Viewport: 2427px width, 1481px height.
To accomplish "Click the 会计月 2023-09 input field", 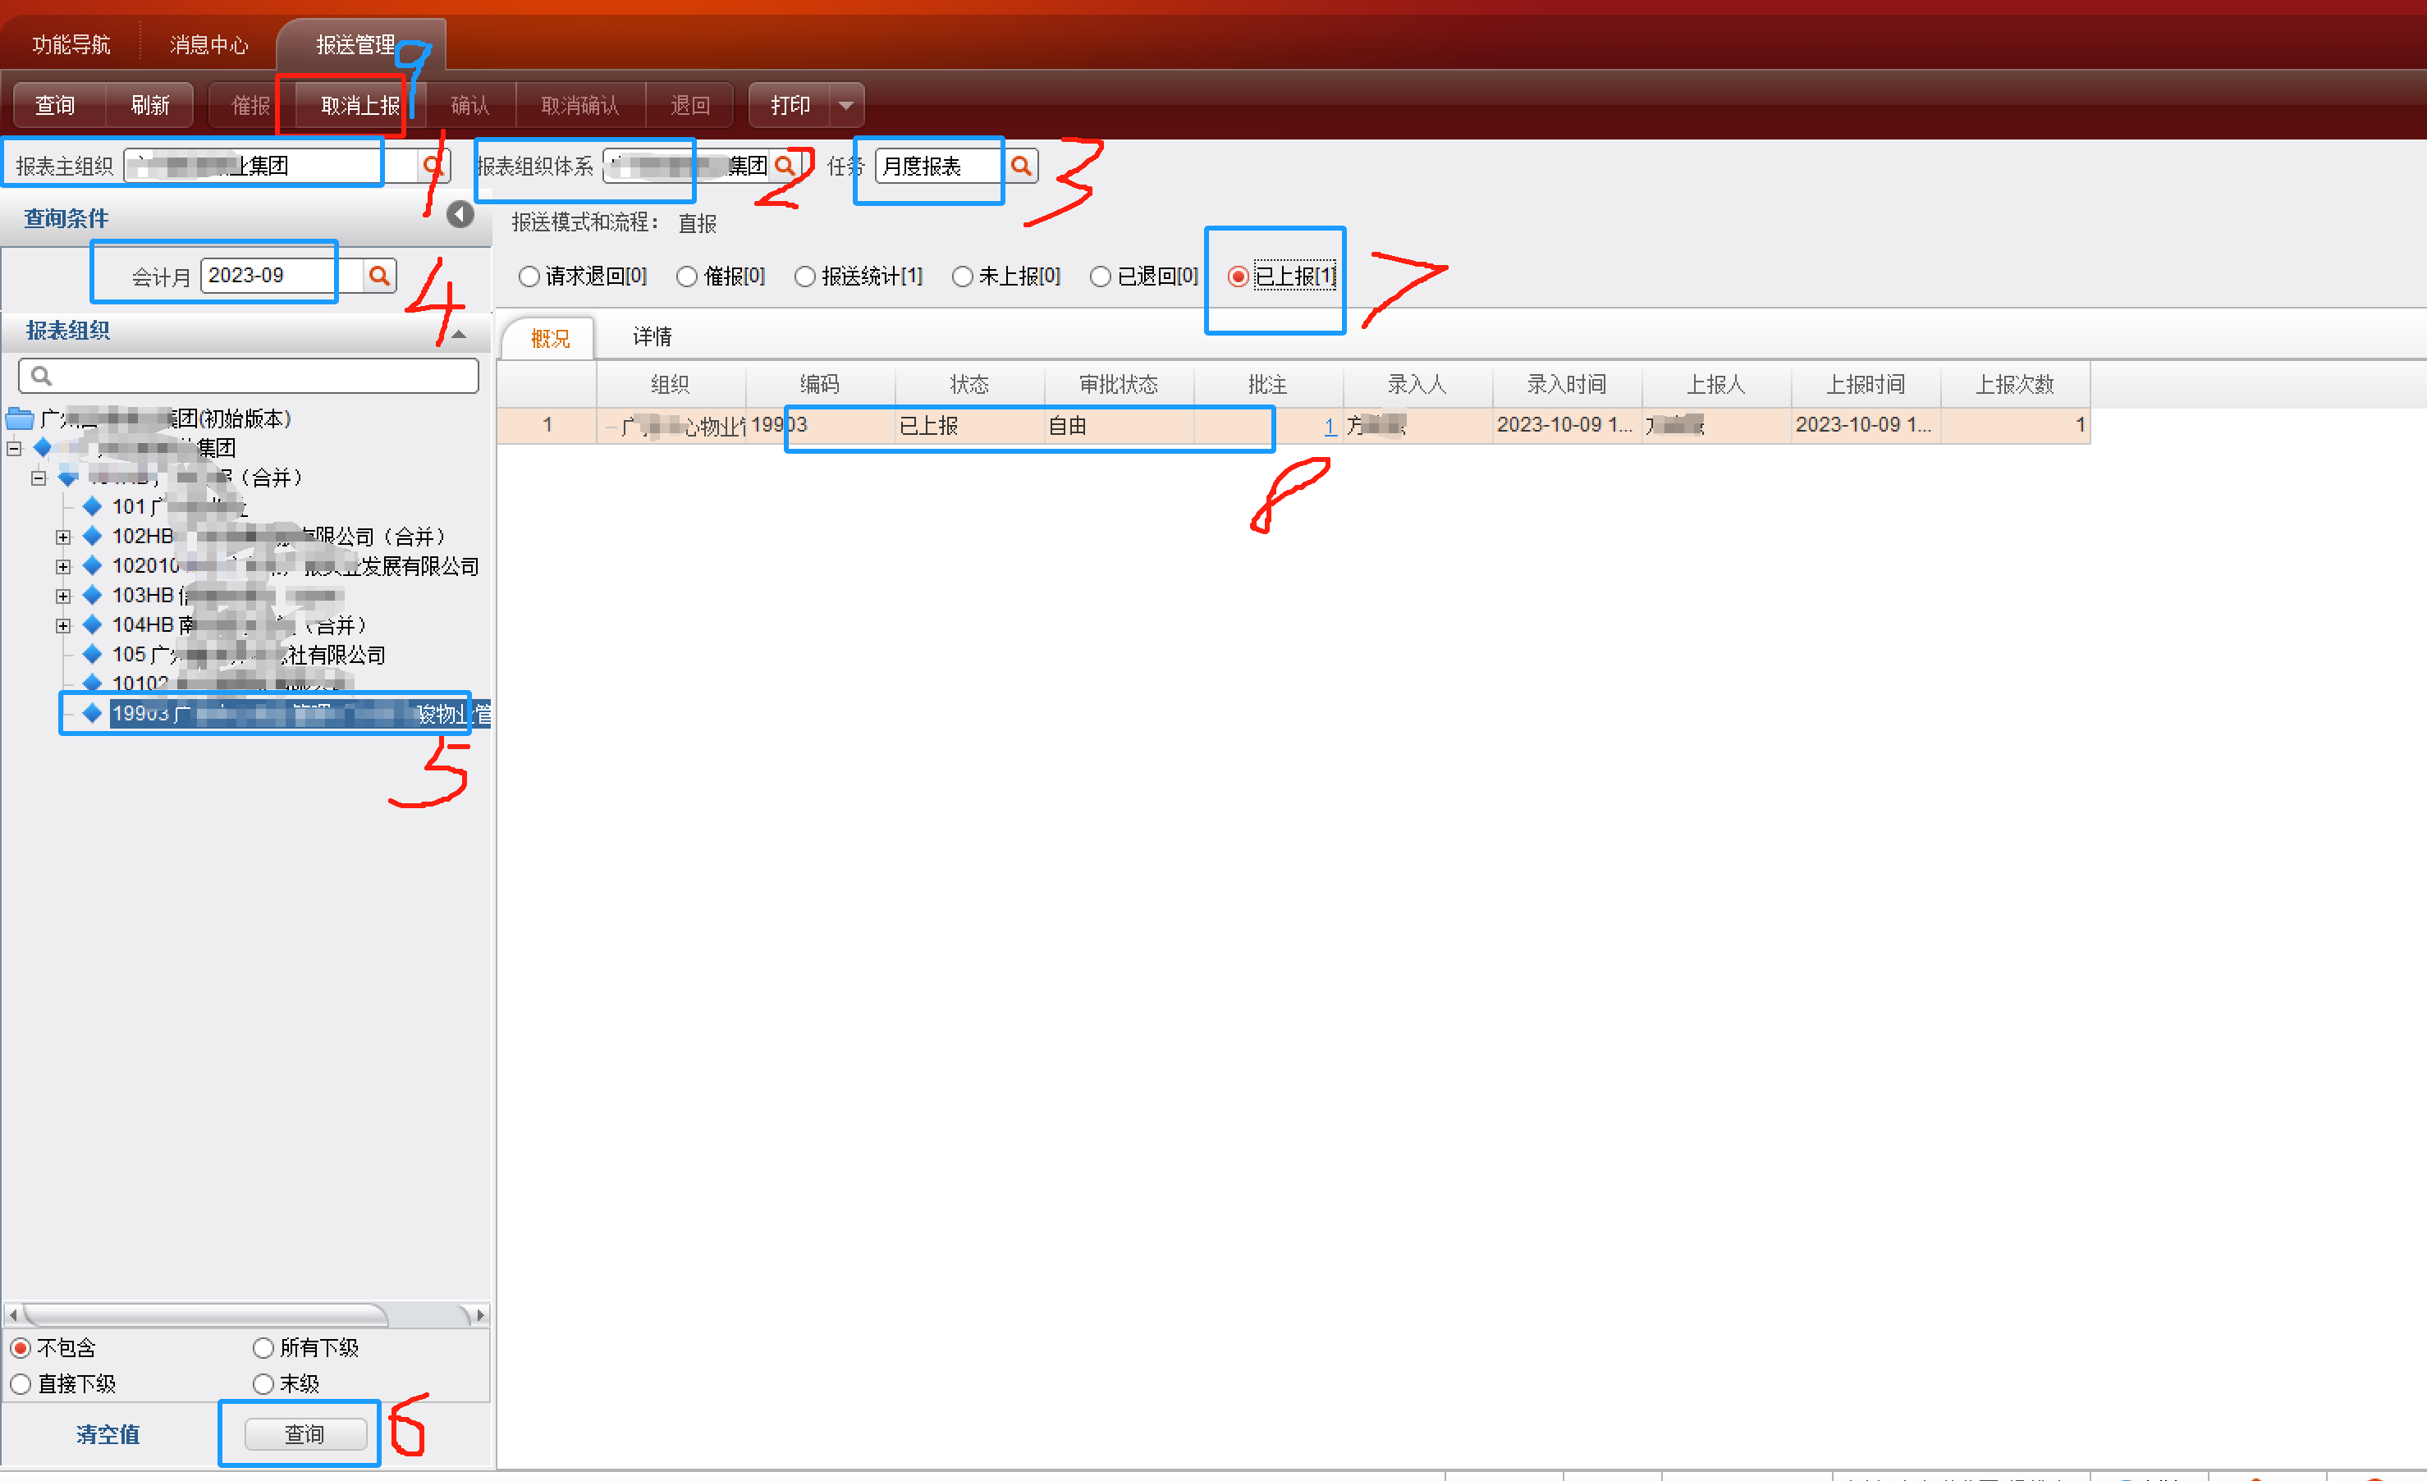I will coord(281,276).
